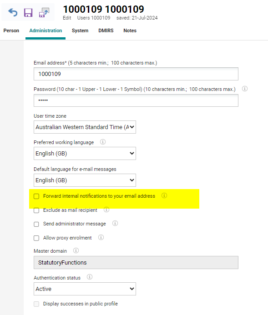Click the save and close icon
The height and width of the screenshot is (315, 268).
coord(44,12)
